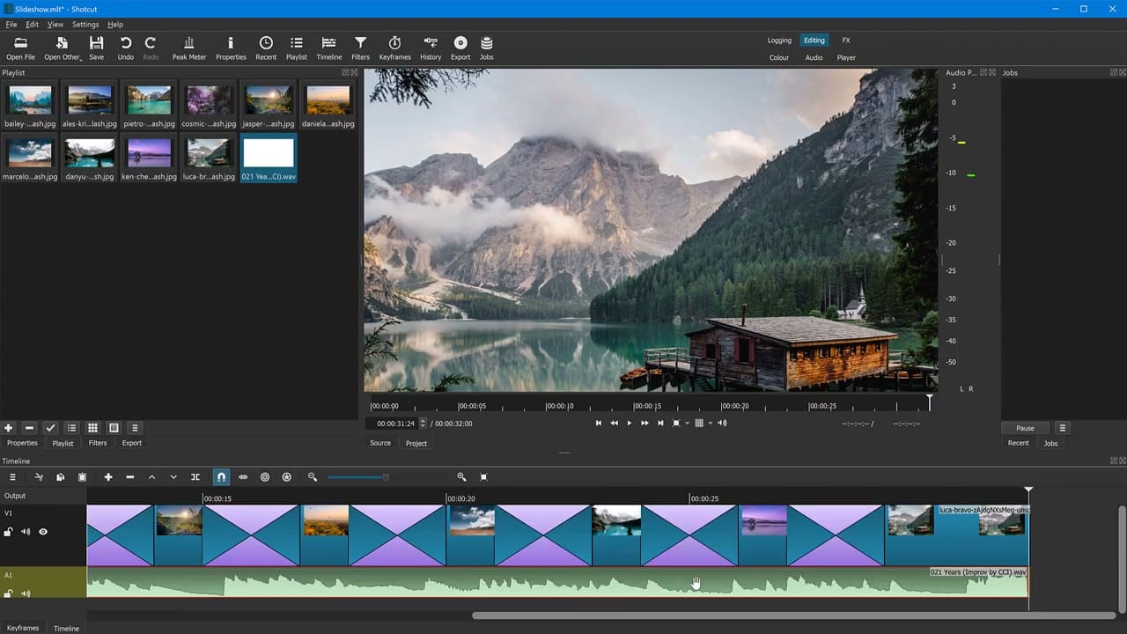Click the Pause button in the Jobs panel

coord(1024,428)
